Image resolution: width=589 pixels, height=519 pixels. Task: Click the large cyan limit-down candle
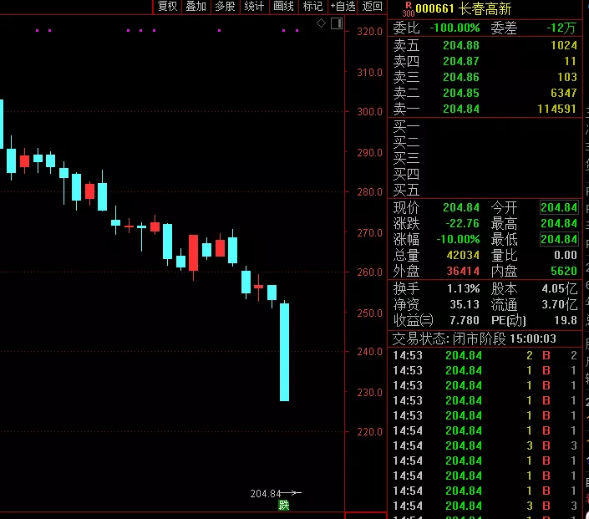[284, 352]
